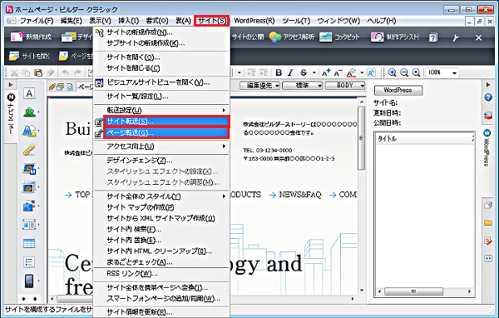Open the 編集優先 dropdown

[259, 86]
